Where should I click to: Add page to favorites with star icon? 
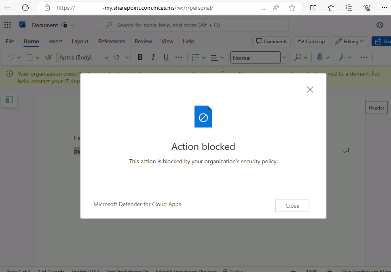click(x=292, y=8)
